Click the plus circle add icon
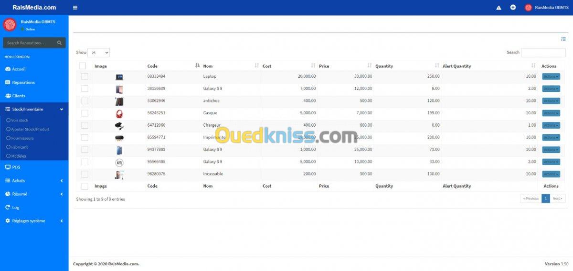 pyautogui.click(x=513, y=8)
